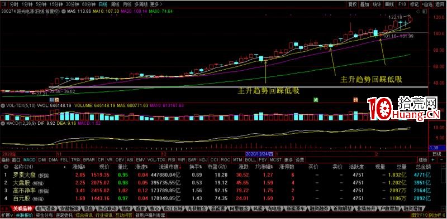Select the 周线 weekly chart tab
Viewport: 447px width, 219px height.
coord(115,4)
